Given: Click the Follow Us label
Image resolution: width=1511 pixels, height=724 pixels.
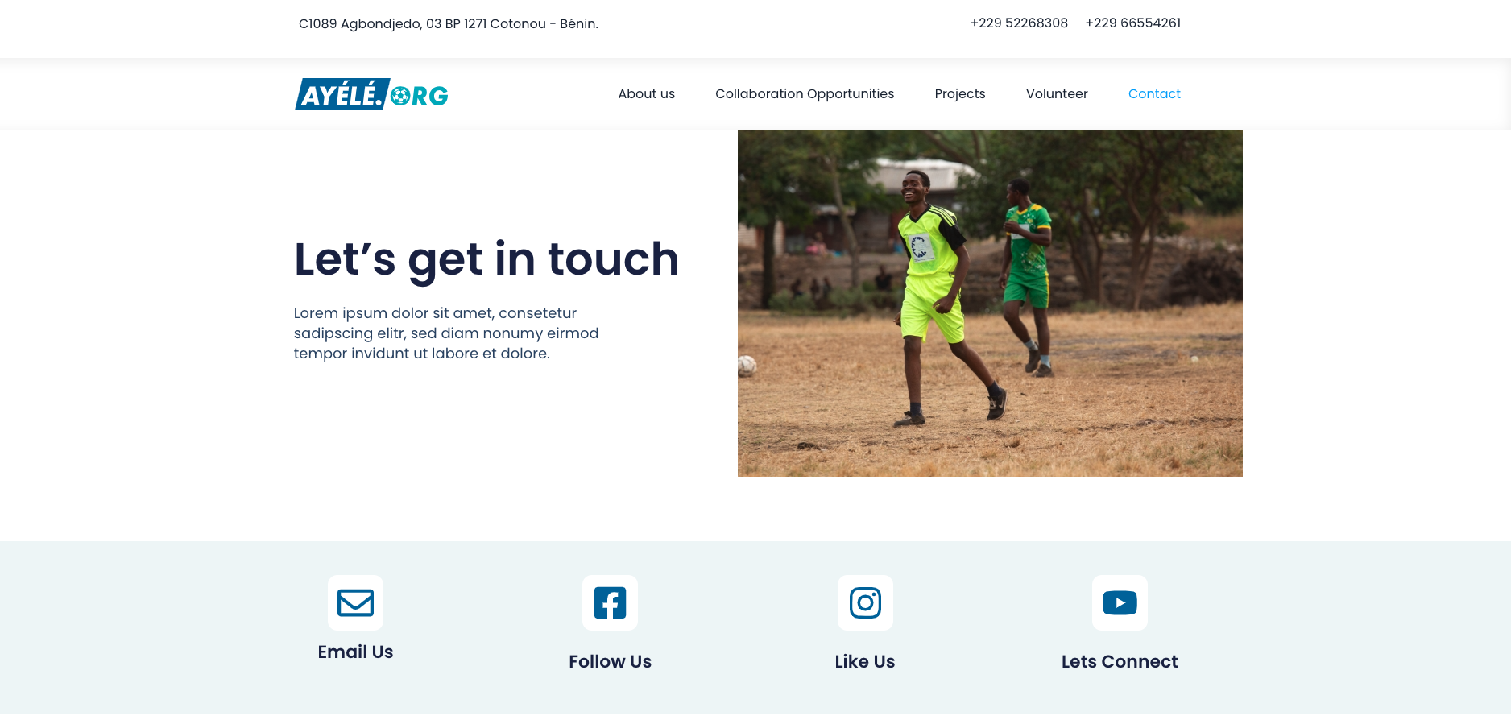Looking at the screenshot, I should pyautogui.click(x=610, y=662).
